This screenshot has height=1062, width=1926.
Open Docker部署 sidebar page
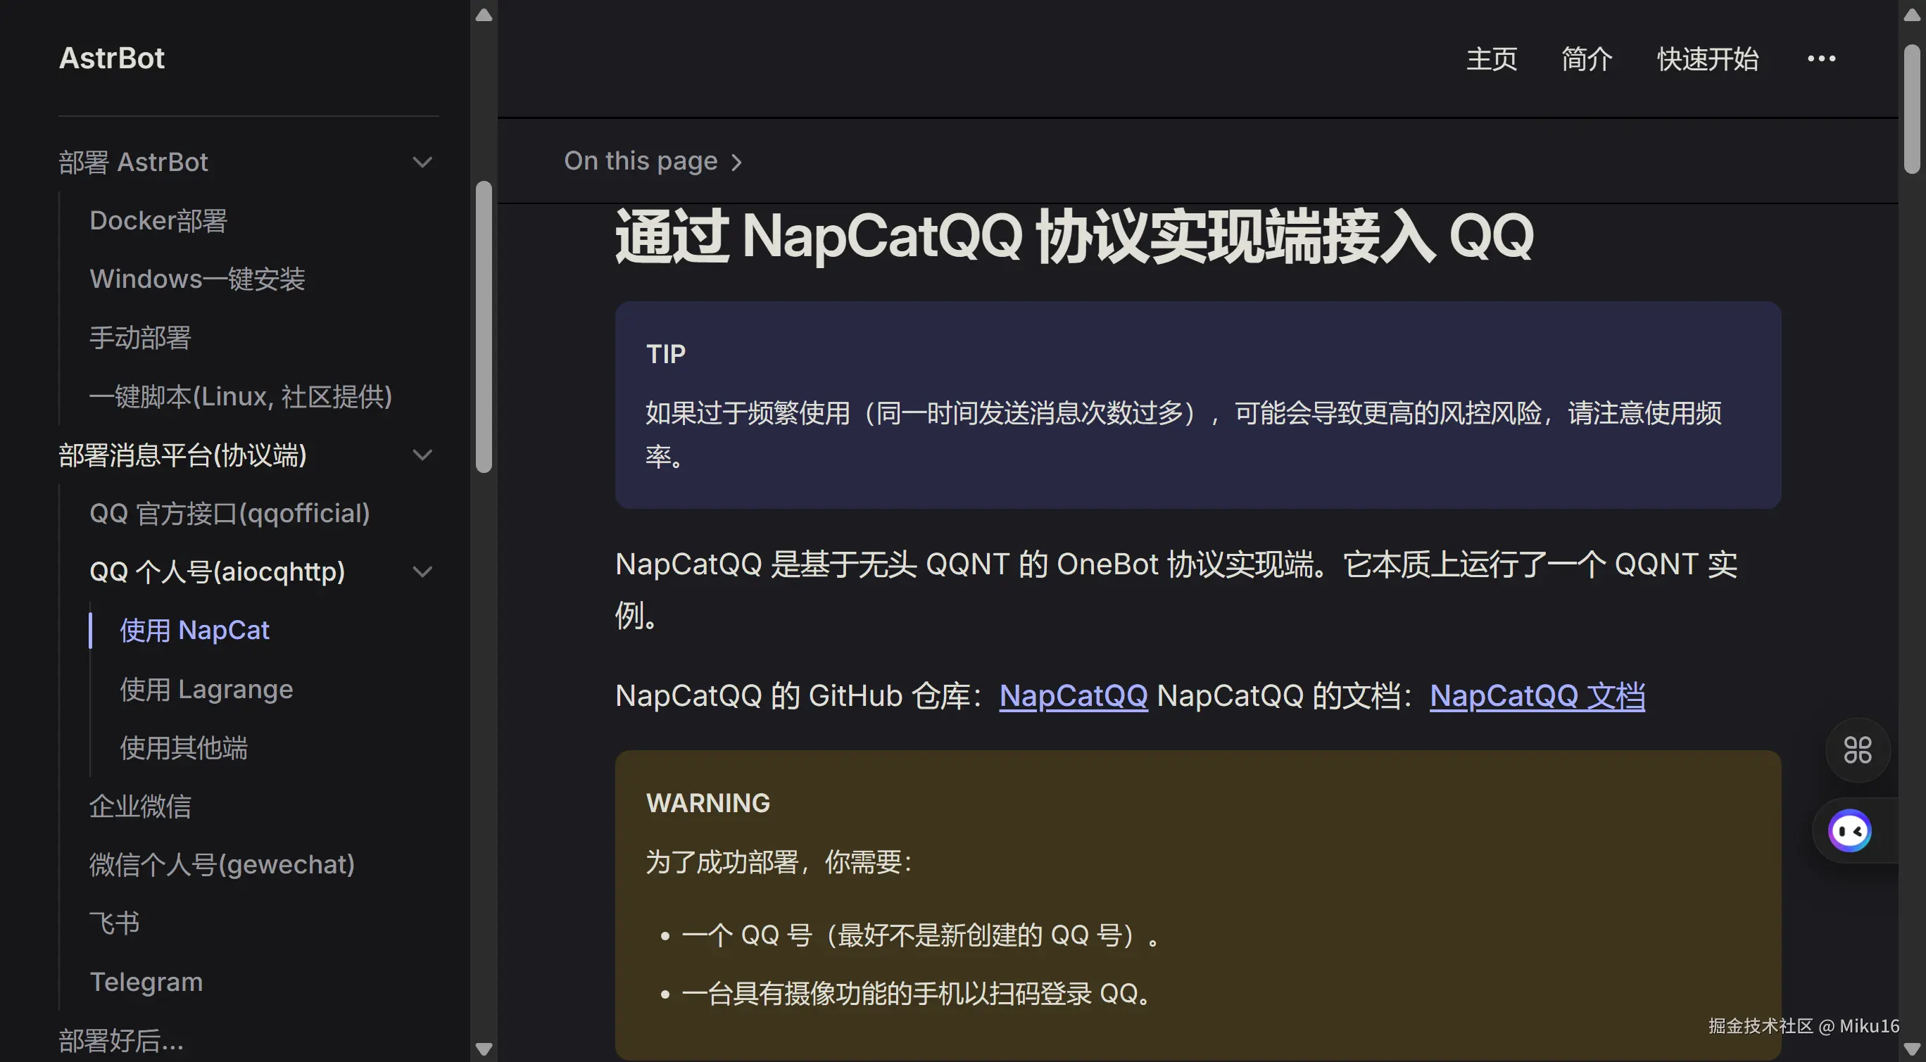pos(158,220)
